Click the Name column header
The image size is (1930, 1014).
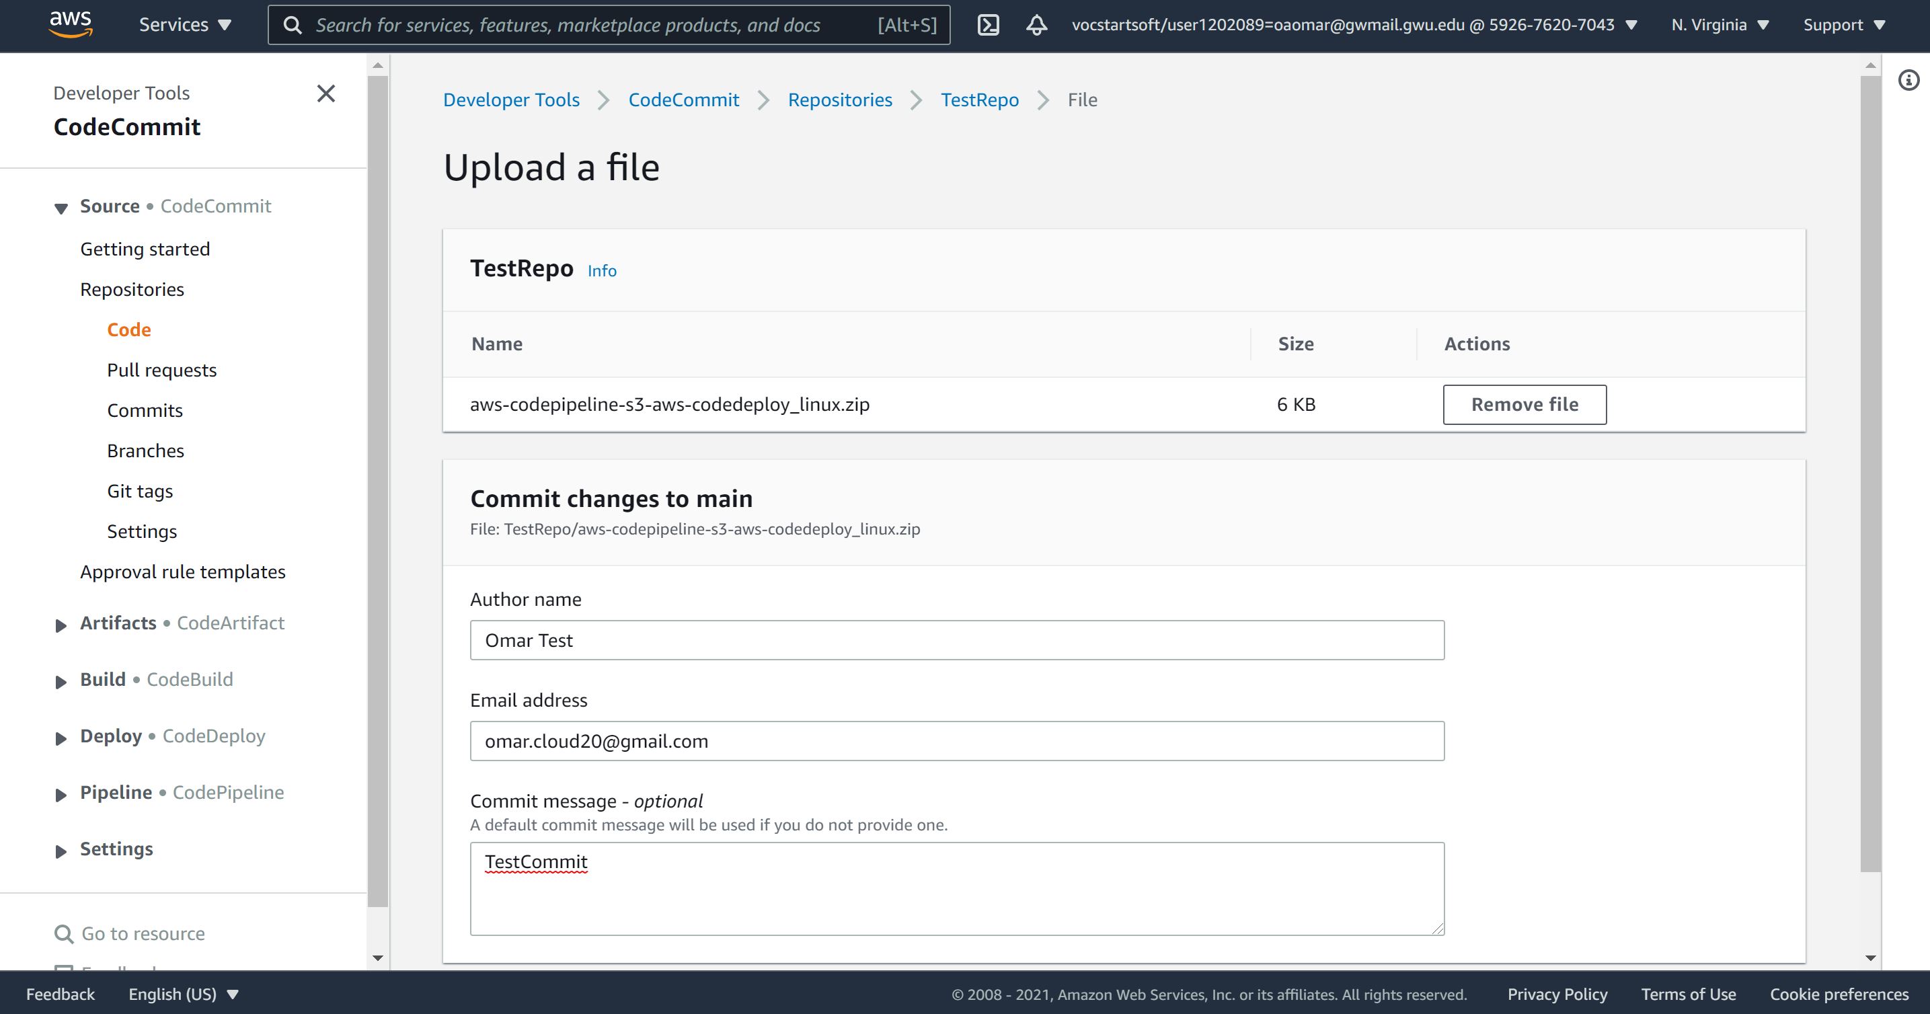497,344
